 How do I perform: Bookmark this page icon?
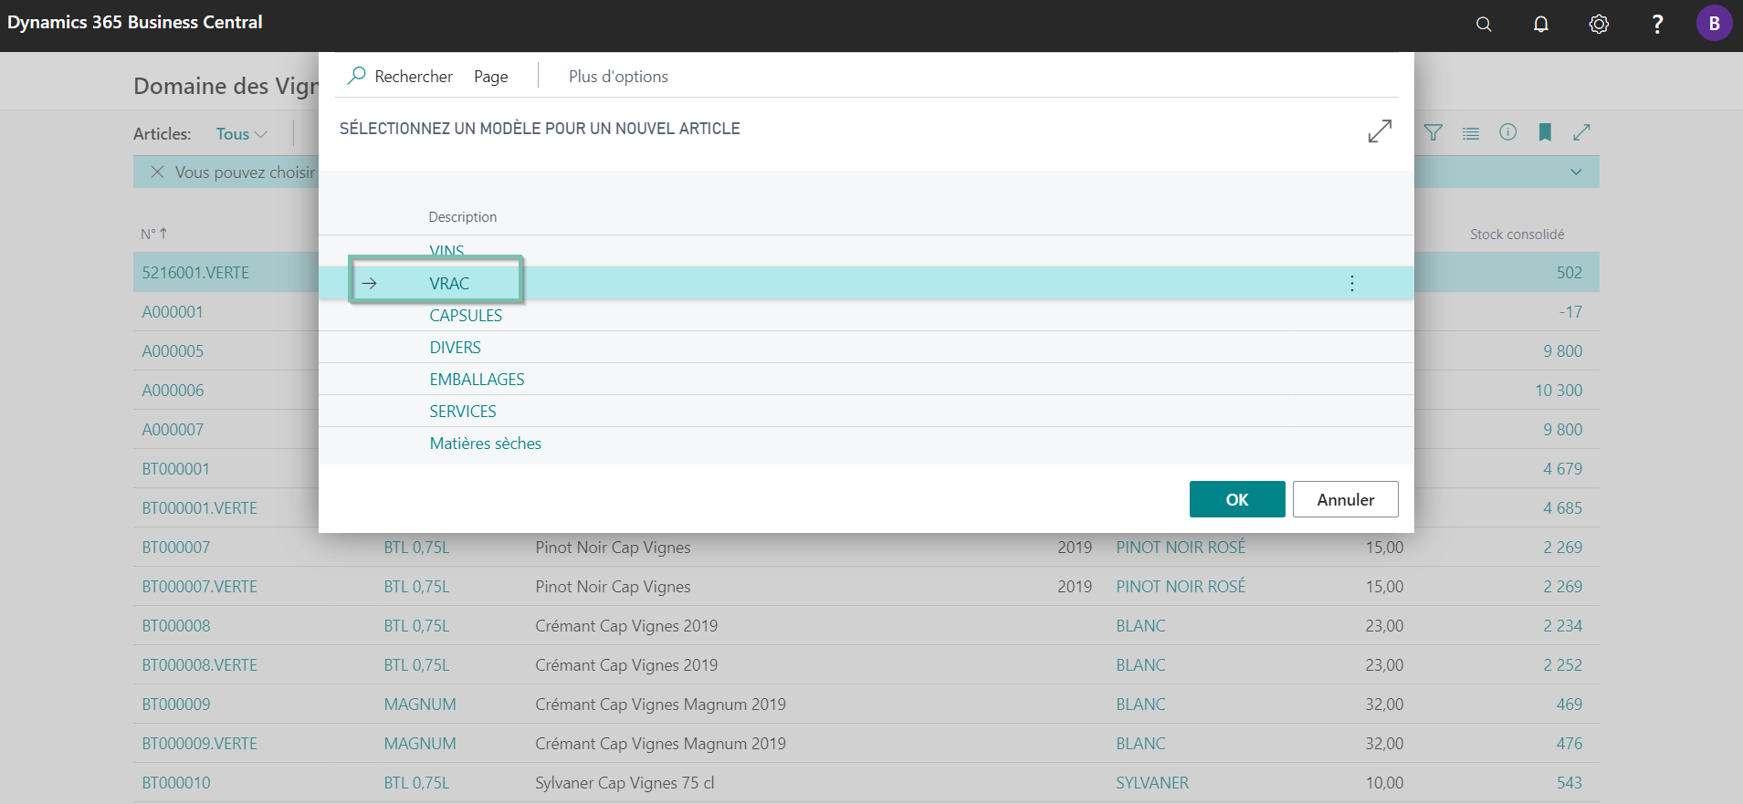(1545, 132)
